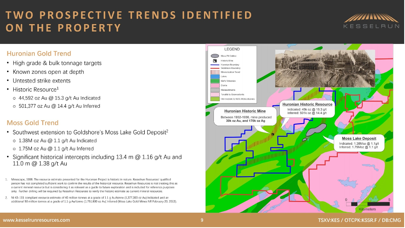Click 'Inferred: 1.75Moz @ 1.1 g/t' in callout

(x=359, y=147)
